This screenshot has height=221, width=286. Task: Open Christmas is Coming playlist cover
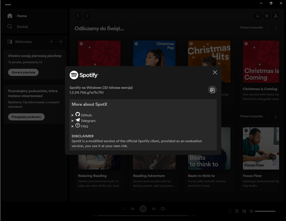[261, 62]
